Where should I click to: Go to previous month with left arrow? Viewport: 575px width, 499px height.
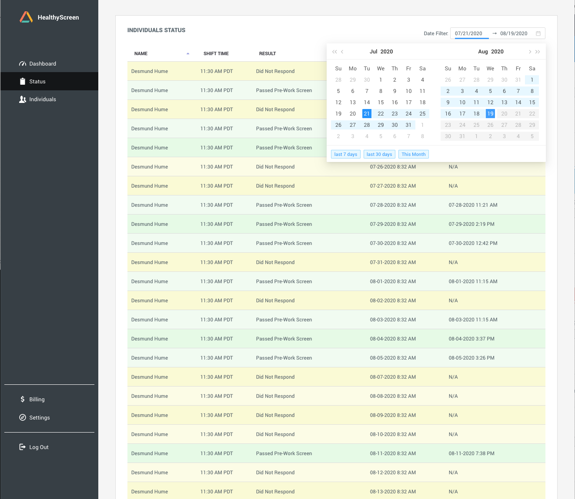point(342,52)
